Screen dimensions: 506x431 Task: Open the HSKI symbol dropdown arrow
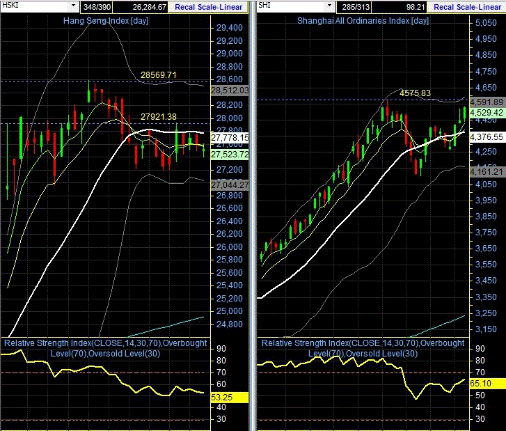[x=73, y=6]
